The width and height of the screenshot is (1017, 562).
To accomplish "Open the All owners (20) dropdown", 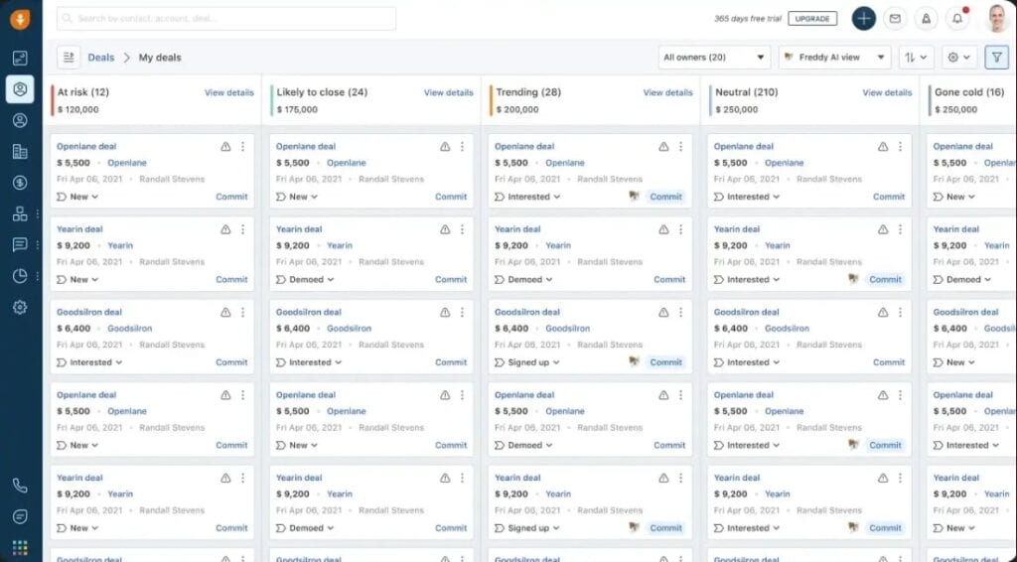I will [714, 58].
